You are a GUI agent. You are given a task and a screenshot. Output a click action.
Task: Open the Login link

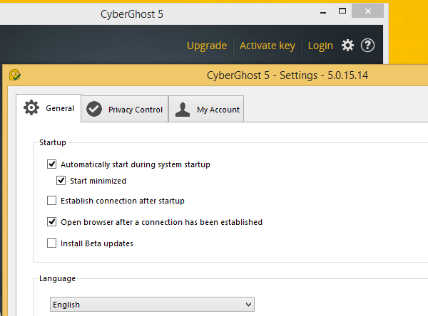point(320,46)
